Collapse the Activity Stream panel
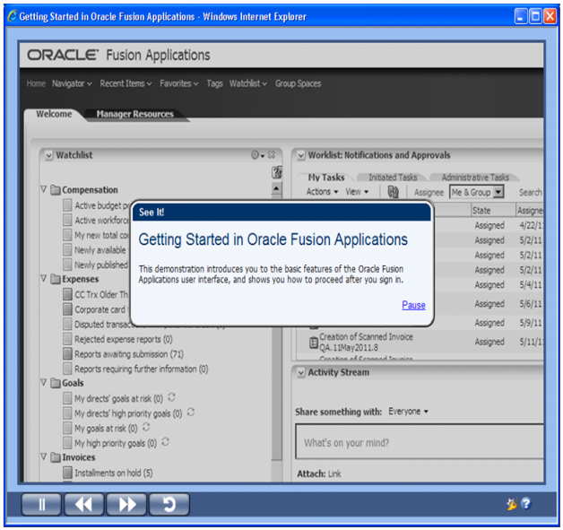Image resolution: width=563 pixels, height=530 pixels. 301,373
